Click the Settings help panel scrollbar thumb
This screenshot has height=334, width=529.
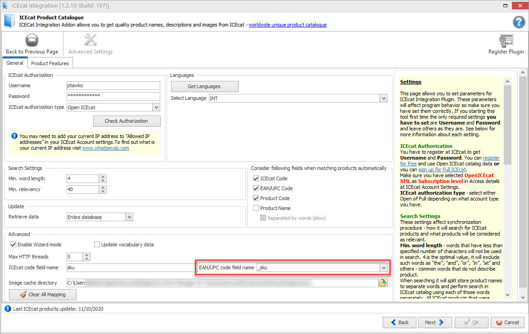(x=507, y=125)
